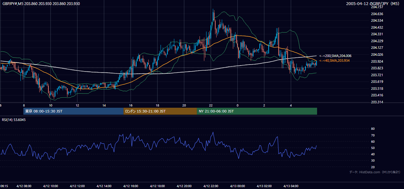Click the '2005-04-12 のGBP/JPY (M5)' chart title

(x=373, y=4)
